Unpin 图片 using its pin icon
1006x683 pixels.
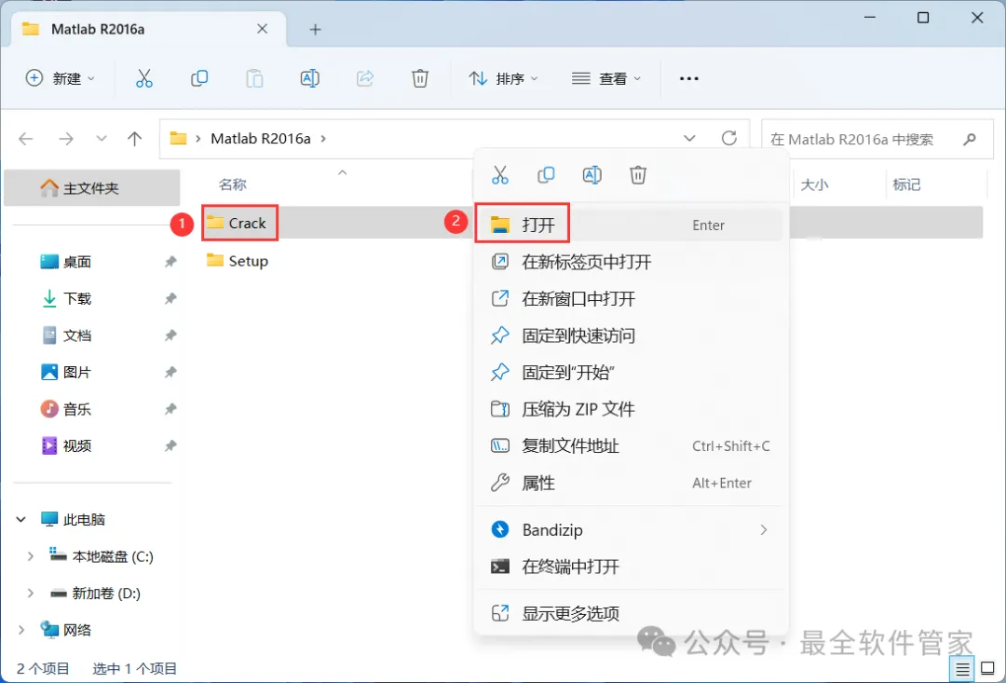(170, 373)
